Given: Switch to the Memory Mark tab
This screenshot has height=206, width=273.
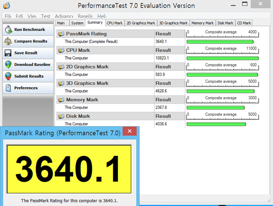Looking at the screenshot, I should click(x=202, y=23).
